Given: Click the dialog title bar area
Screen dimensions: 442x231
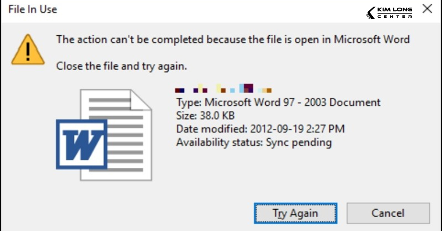Looking at the screenshot, I should point(184,9).
